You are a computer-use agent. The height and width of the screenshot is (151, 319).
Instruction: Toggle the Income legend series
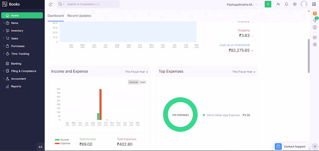pos(62,140)
